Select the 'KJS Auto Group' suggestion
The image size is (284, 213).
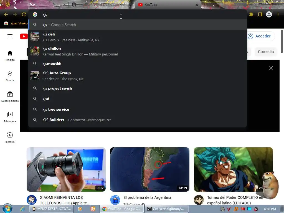pos(138,76)
